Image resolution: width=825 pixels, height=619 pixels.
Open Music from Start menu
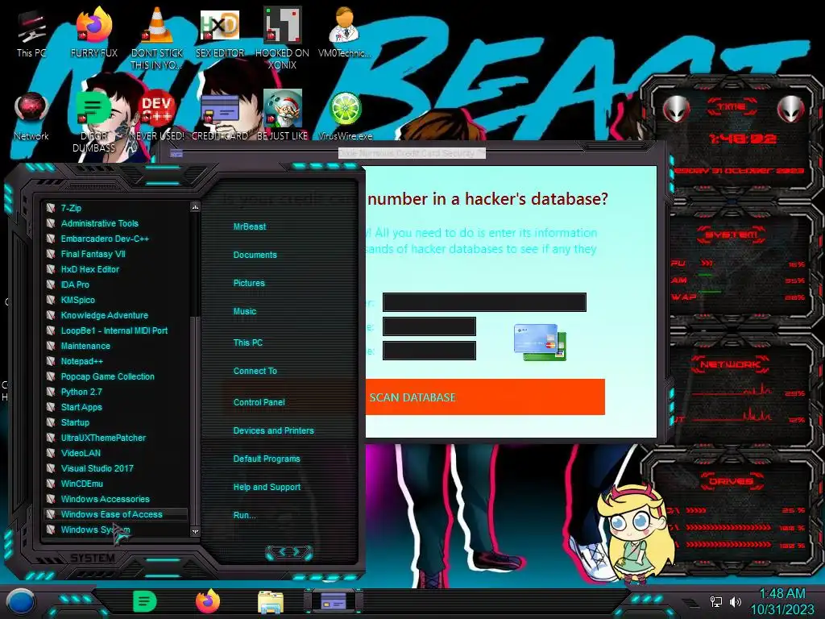(x=245, y=312)
